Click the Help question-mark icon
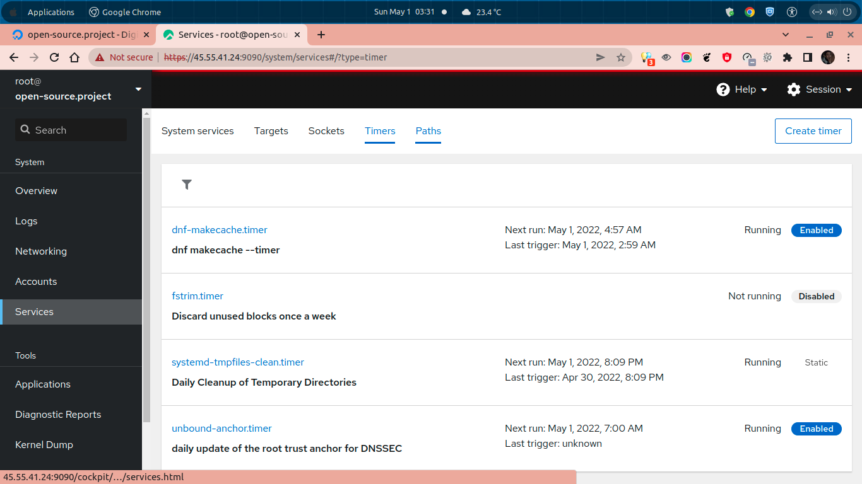Viewport: 862px width, 484px height. [x=723, y=89]
